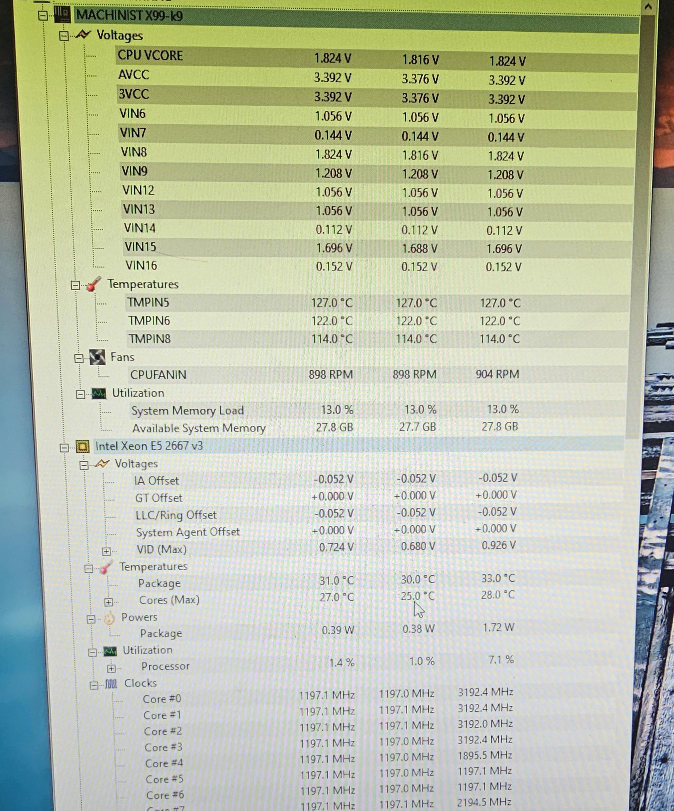Click the CPU Temperatures thermometer icon

(x=106, y=567)
